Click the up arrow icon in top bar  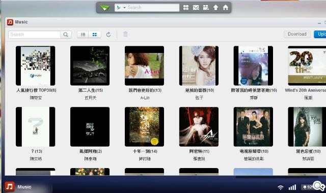tap(215, 8)
